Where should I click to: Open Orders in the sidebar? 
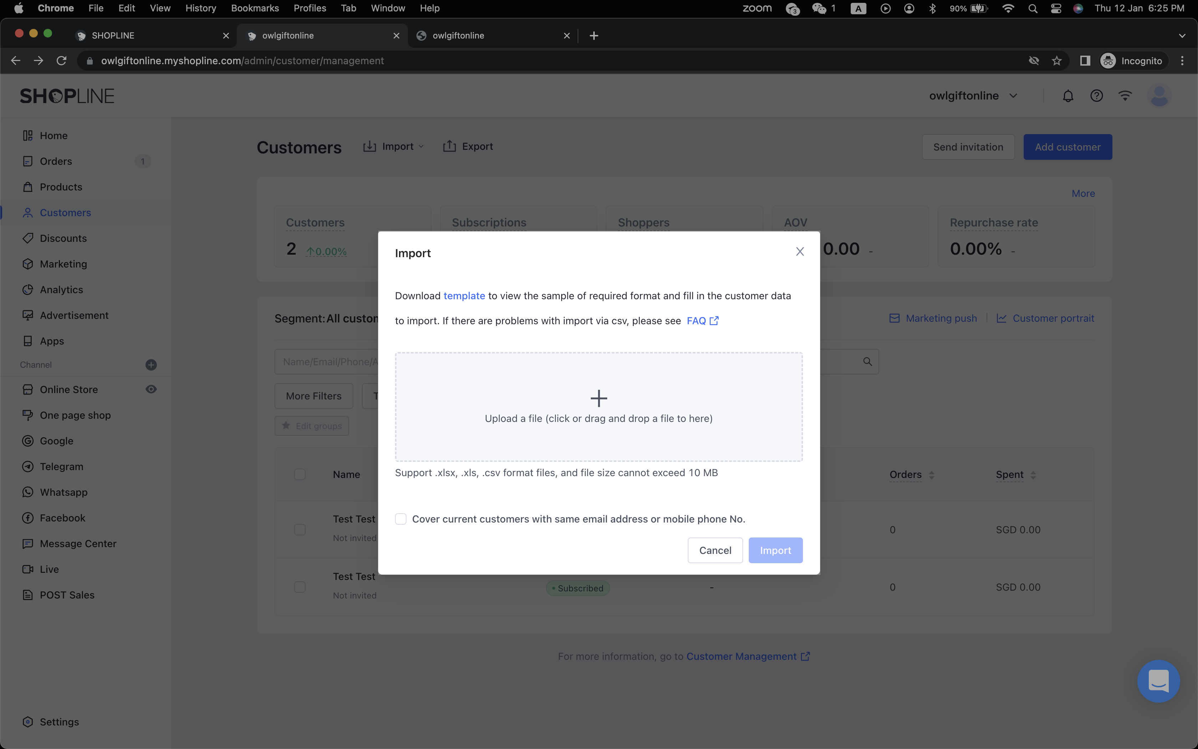click(56, 161)
